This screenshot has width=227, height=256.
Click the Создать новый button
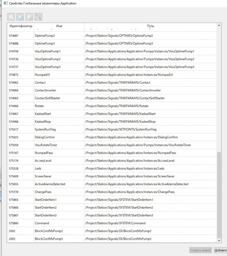pos(201,250)
